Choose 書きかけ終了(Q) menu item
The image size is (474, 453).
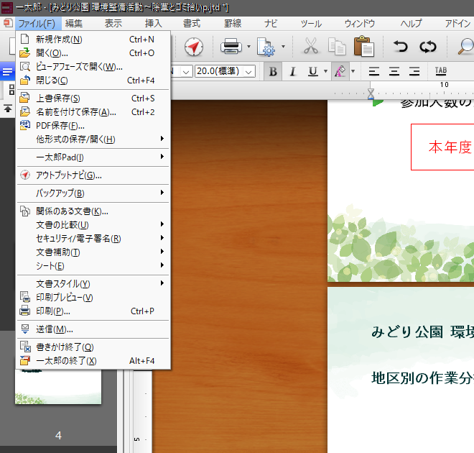click(x=93, y=347)
